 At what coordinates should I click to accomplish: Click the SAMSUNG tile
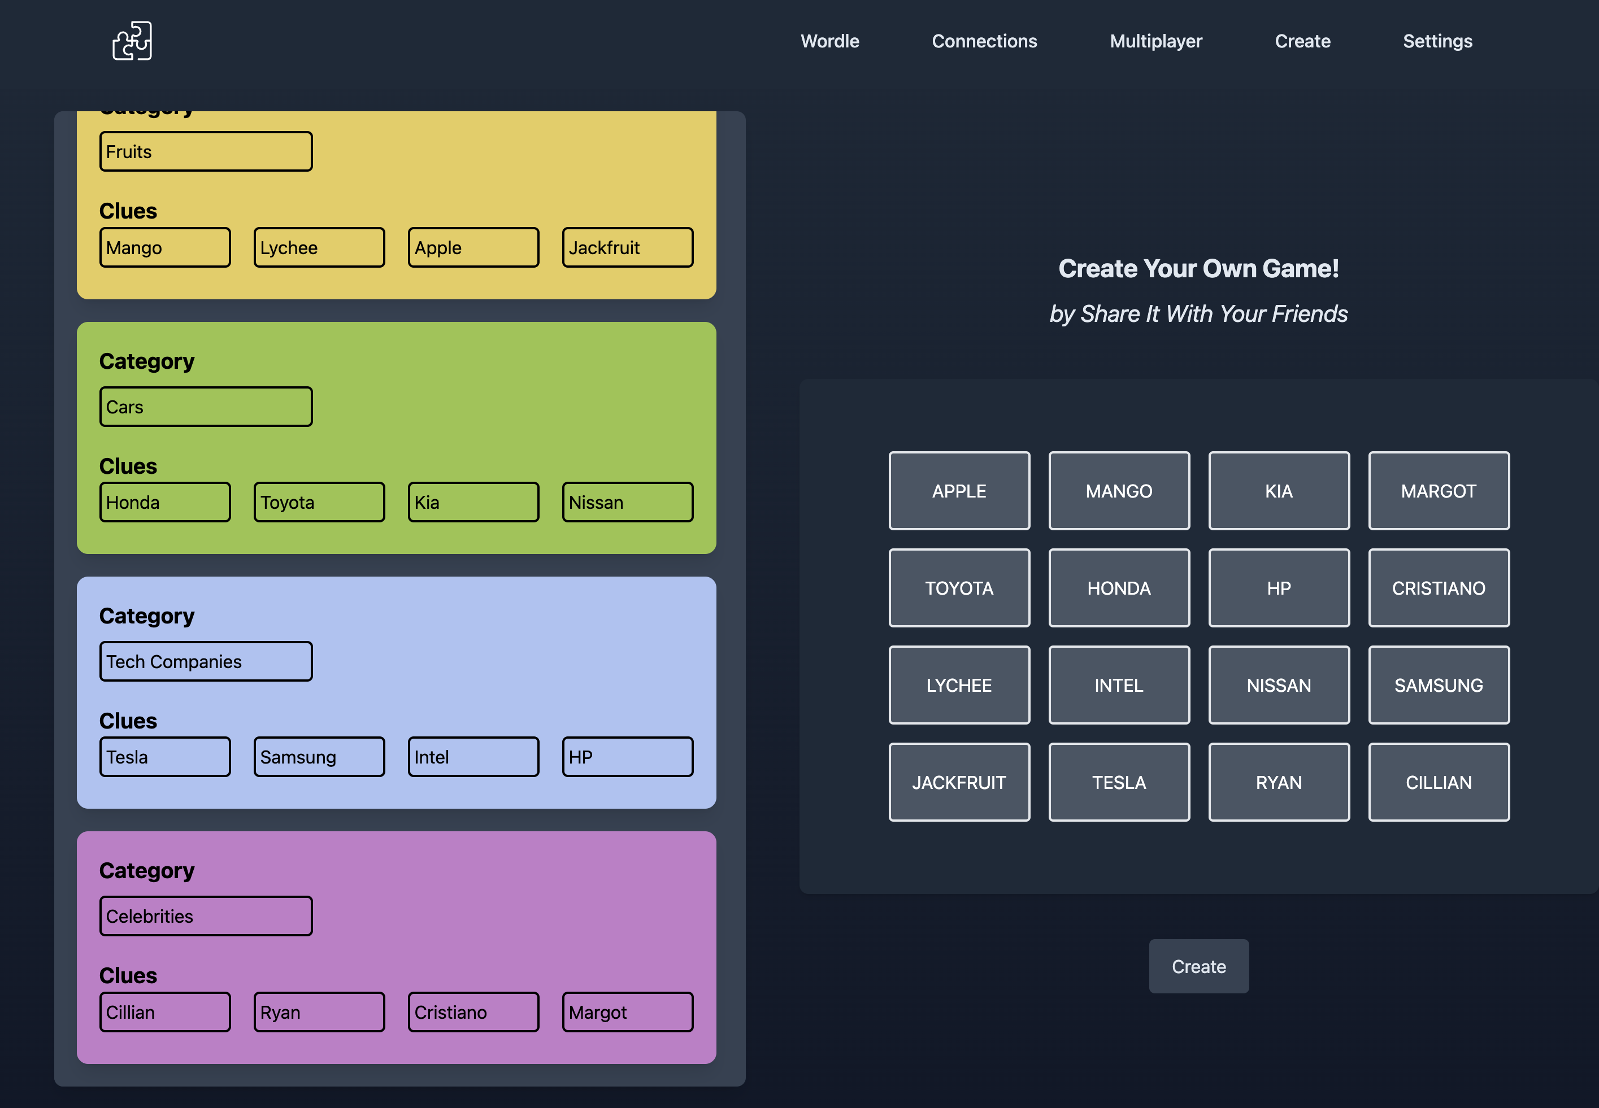(1439, 684)
